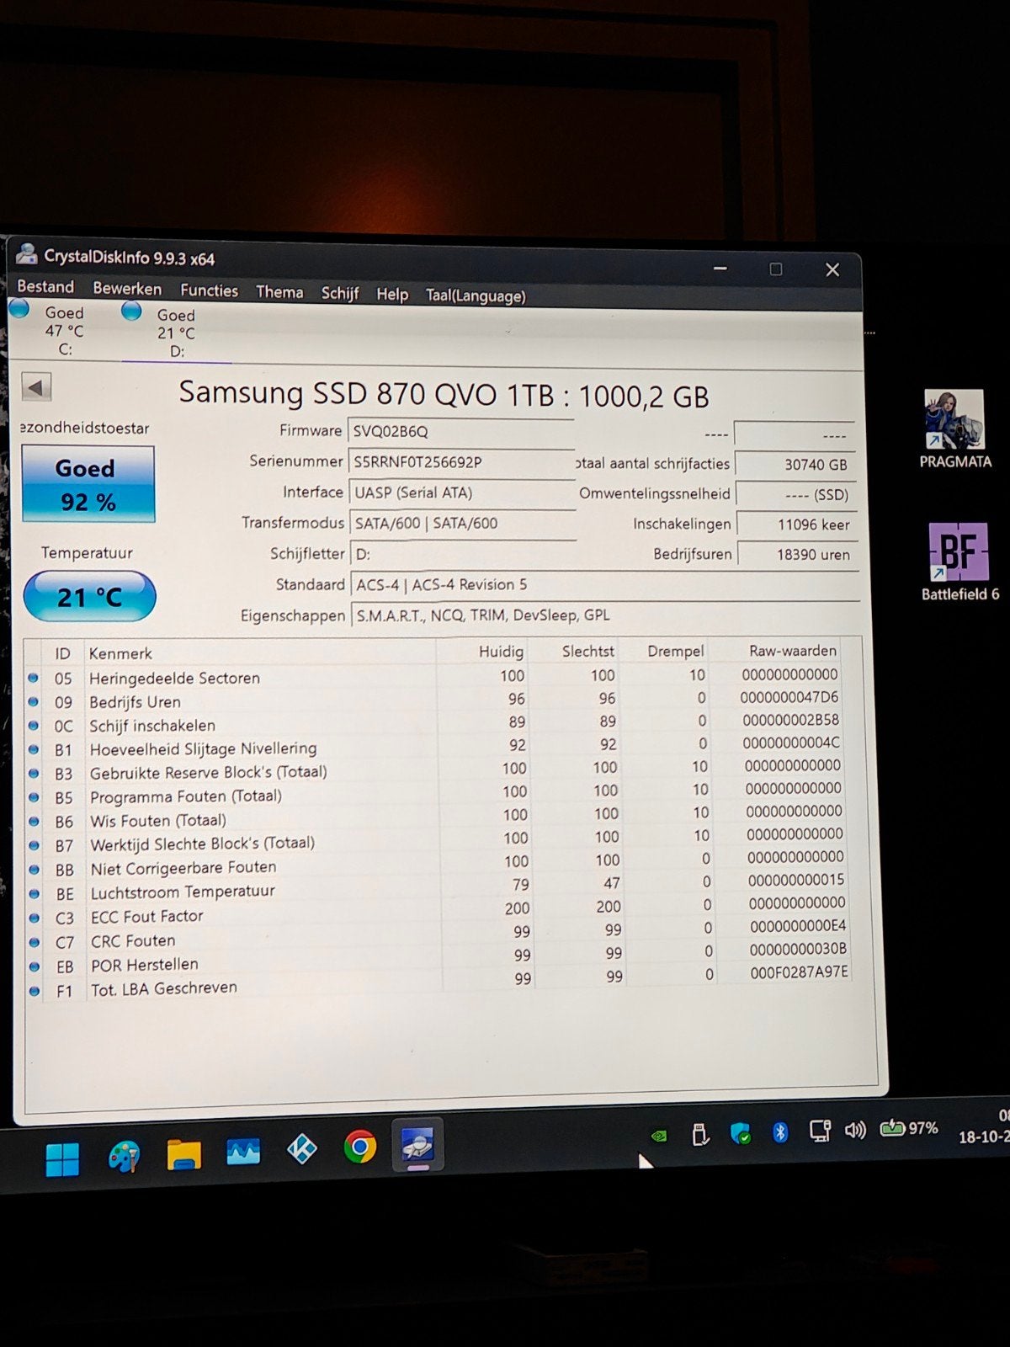
Task: Open network settings tray icon
Action: (820, 1131)
